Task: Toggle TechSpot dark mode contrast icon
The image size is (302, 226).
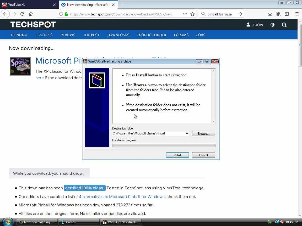Action: (272, 25)
